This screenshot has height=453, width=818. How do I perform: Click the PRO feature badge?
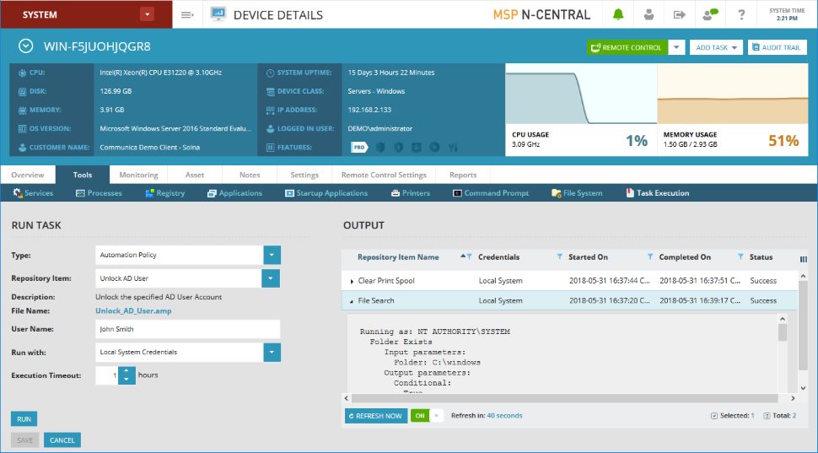(359, 147)
